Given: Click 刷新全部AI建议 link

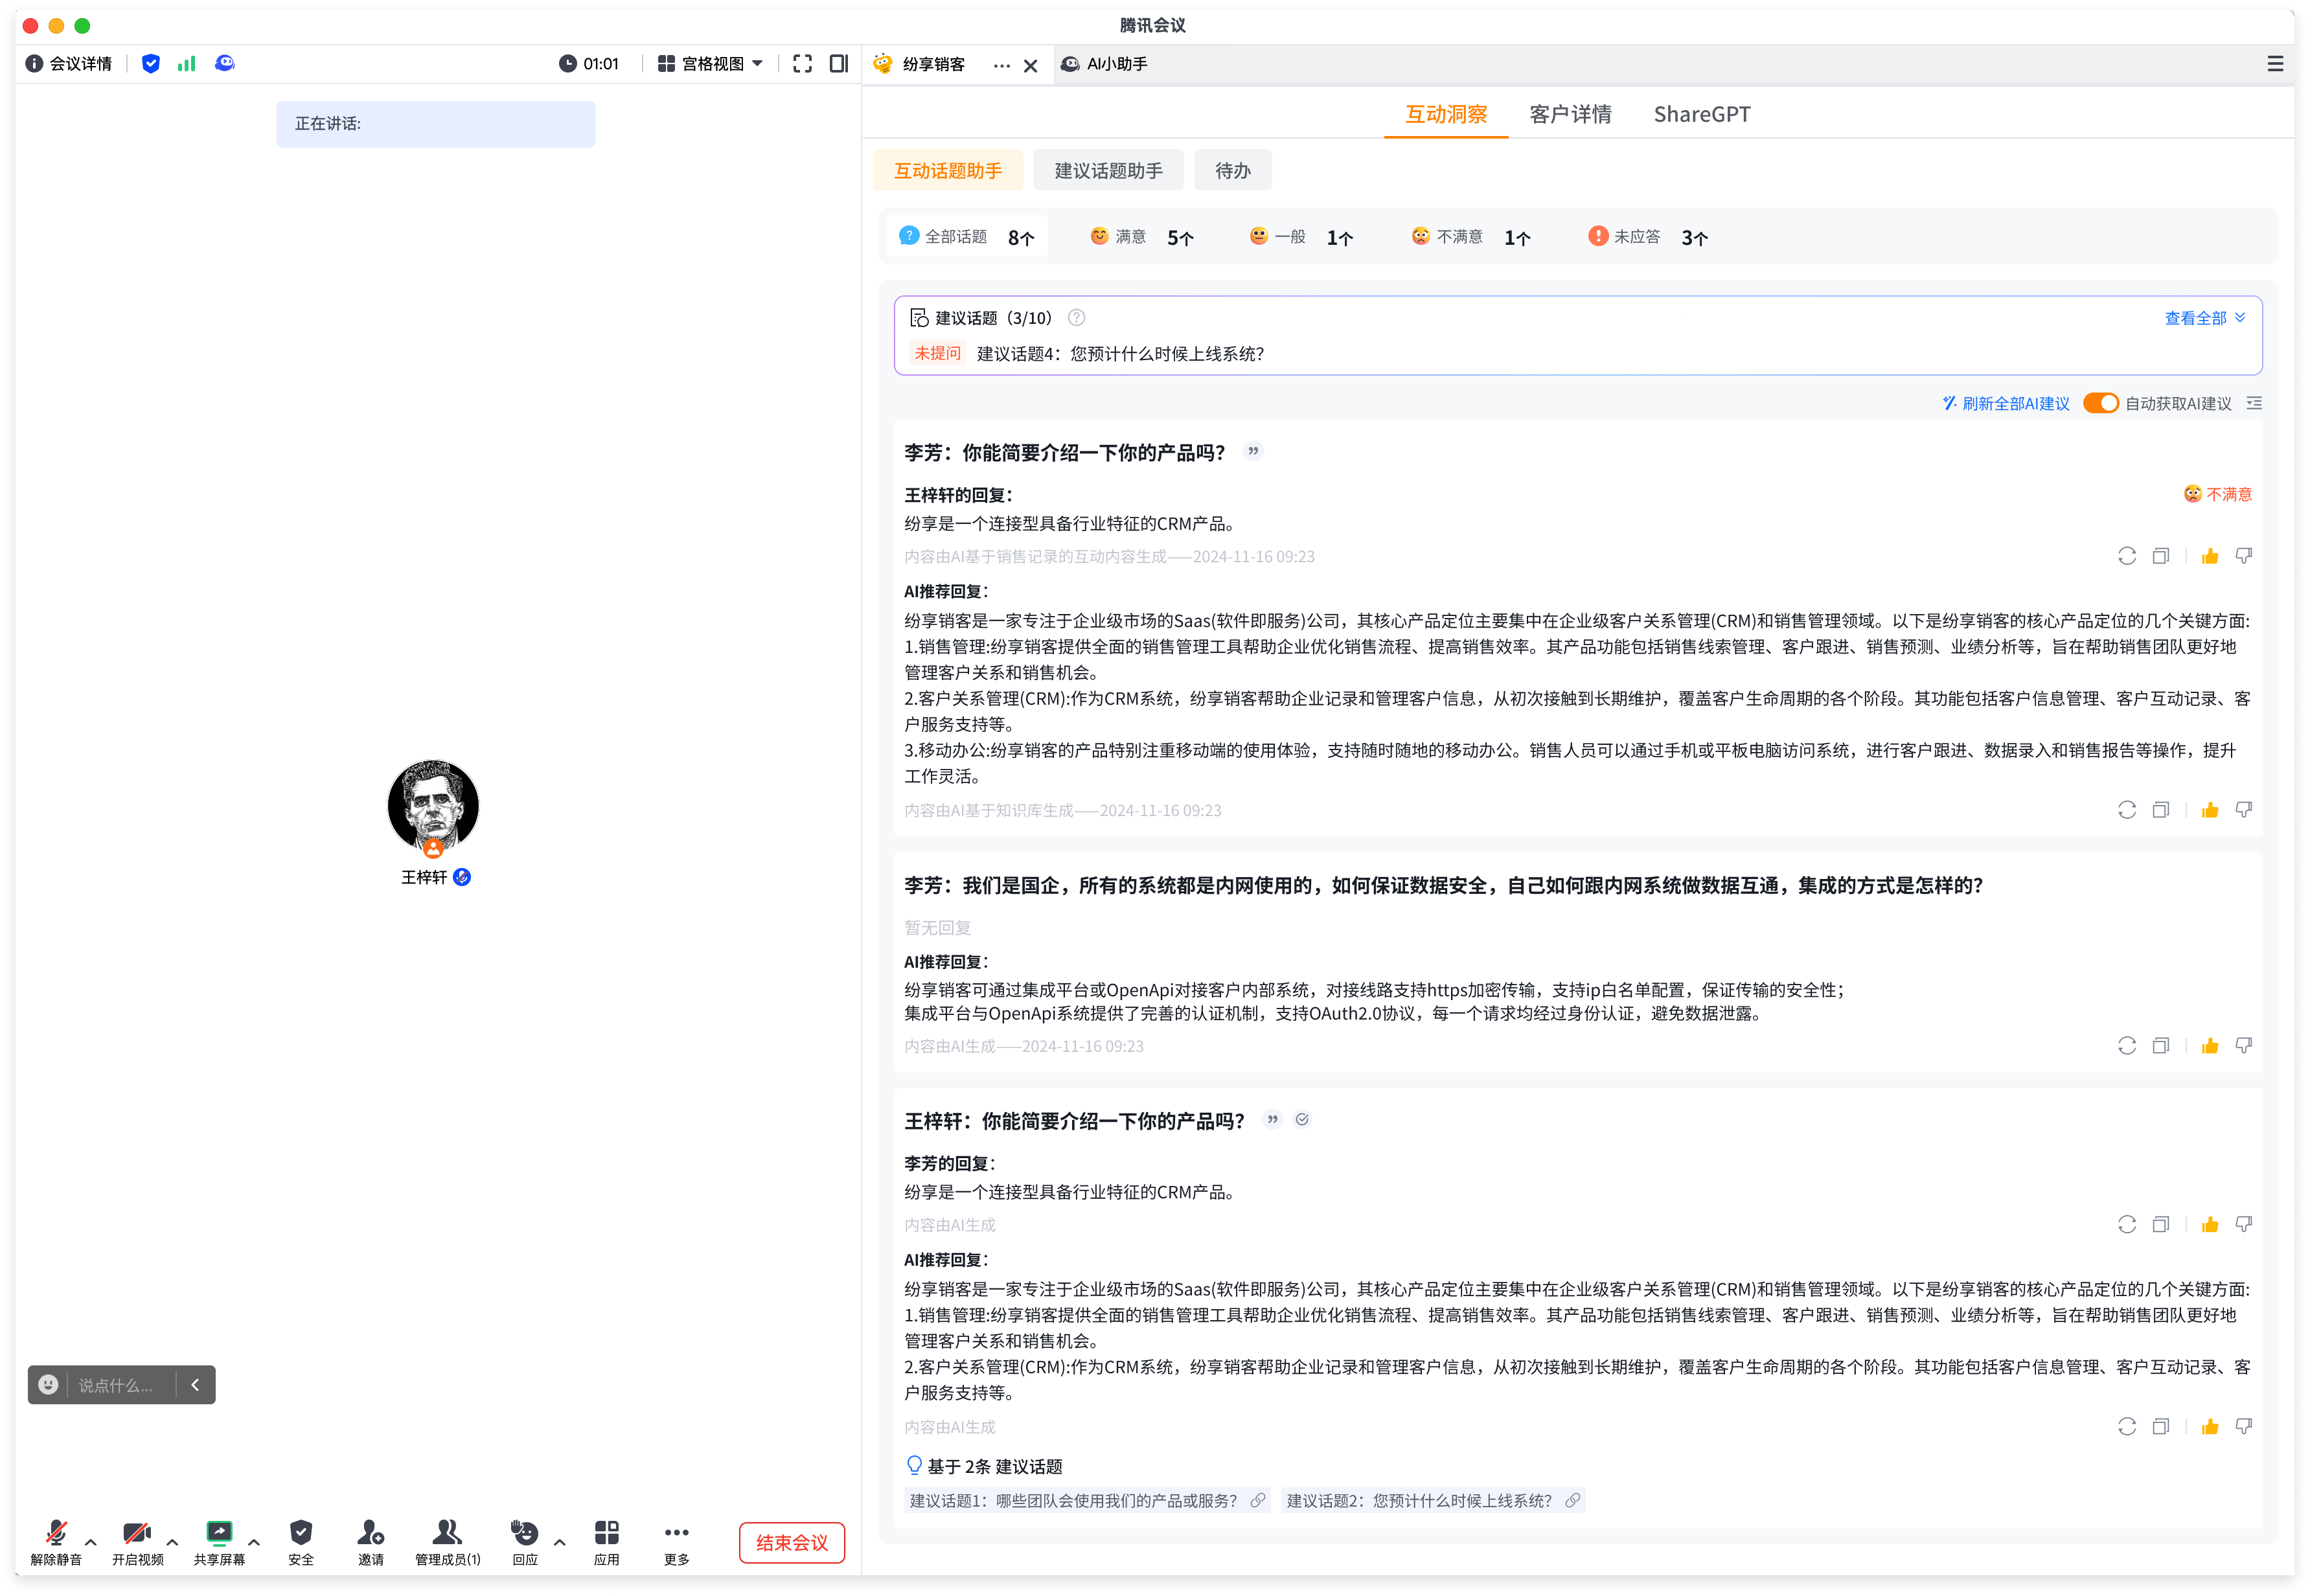Looking at the screenshot, I should pos(2006,404).
